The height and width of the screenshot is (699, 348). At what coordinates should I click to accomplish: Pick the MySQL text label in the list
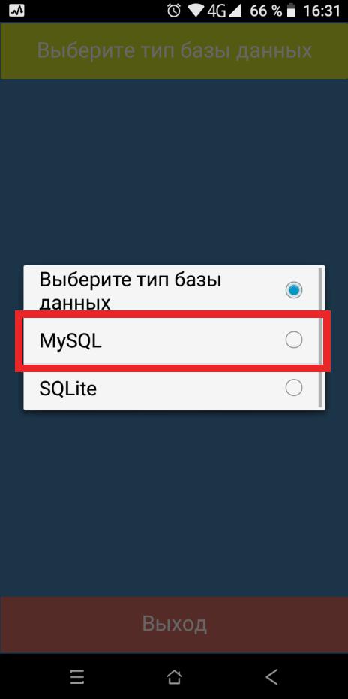tap(70, 341)
